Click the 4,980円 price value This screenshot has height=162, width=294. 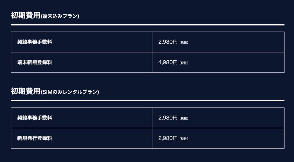tap(168, 62)
